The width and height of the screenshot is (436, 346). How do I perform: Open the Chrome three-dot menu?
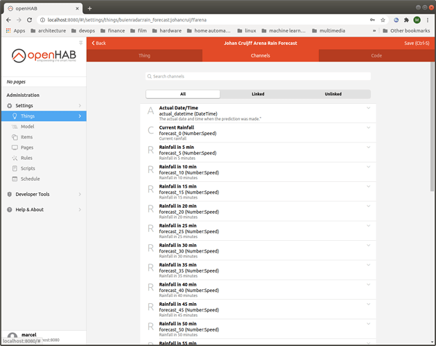pyautogui.click(x=428, y=20)
